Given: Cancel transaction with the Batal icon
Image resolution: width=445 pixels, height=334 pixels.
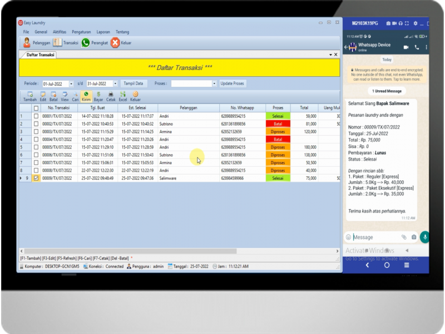Looking at the screenshot, I should click(x=53, y=95).
